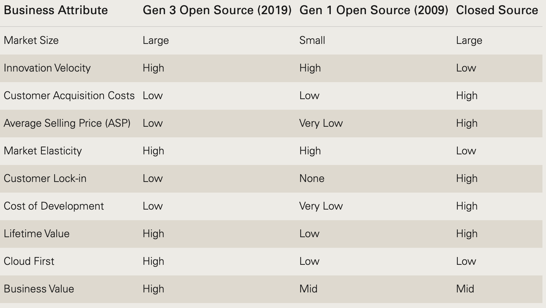Viewport: 546px width, 308px height.
Task: Click Gen 3 'Low' for Customer Acquisition Costs
Action: (152, 96)
